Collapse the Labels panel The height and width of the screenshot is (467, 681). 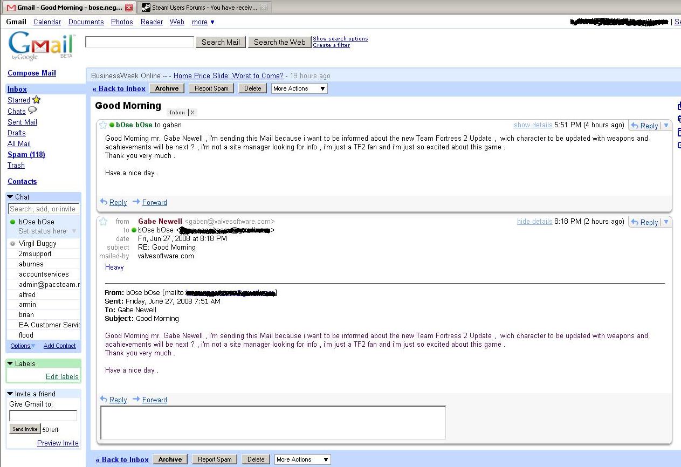pos(10,363)
